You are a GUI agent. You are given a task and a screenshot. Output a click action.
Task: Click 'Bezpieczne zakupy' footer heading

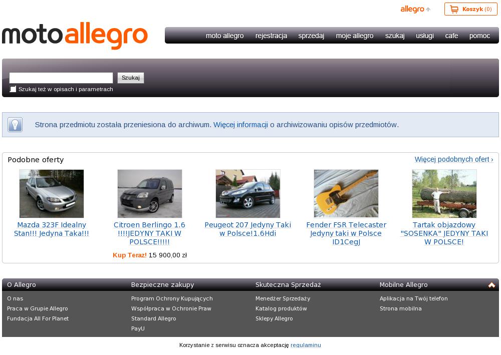pos(163,285)
